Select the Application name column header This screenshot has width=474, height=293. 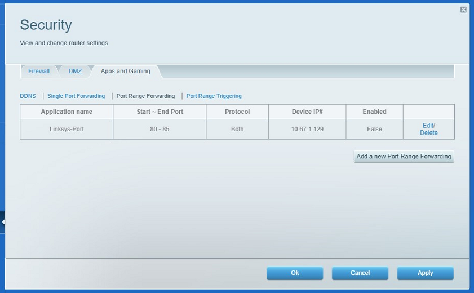point(67,112)
